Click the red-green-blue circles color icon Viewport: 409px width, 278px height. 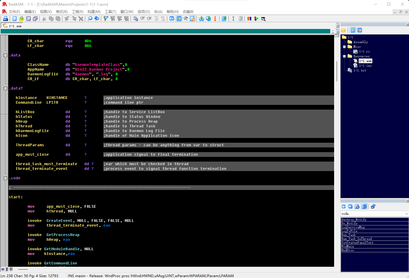pyautogui.click(x=256, y=19)
